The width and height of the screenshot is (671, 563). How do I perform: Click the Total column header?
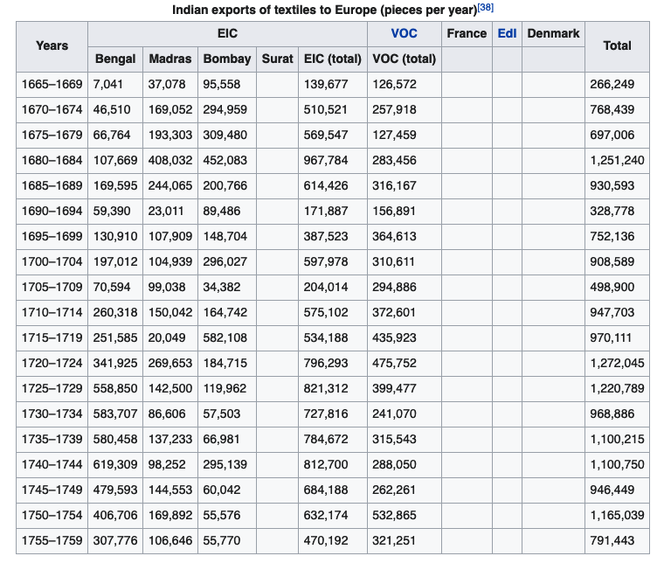[617, 45]
